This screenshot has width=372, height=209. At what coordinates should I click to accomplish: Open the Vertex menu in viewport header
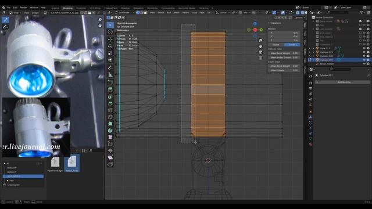click(185, 13)
